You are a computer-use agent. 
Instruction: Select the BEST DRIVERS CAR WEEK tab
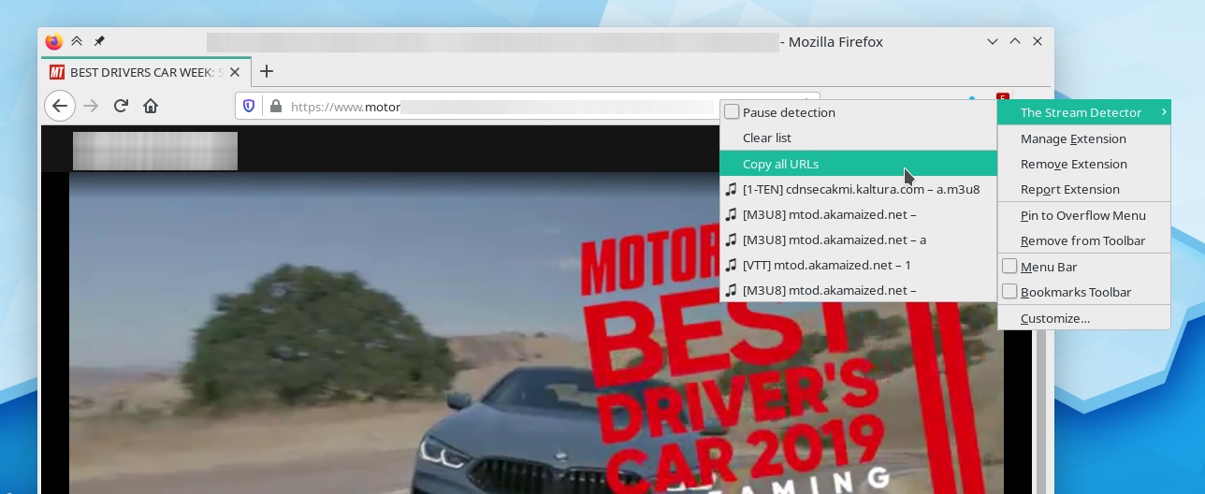(145, 72)
